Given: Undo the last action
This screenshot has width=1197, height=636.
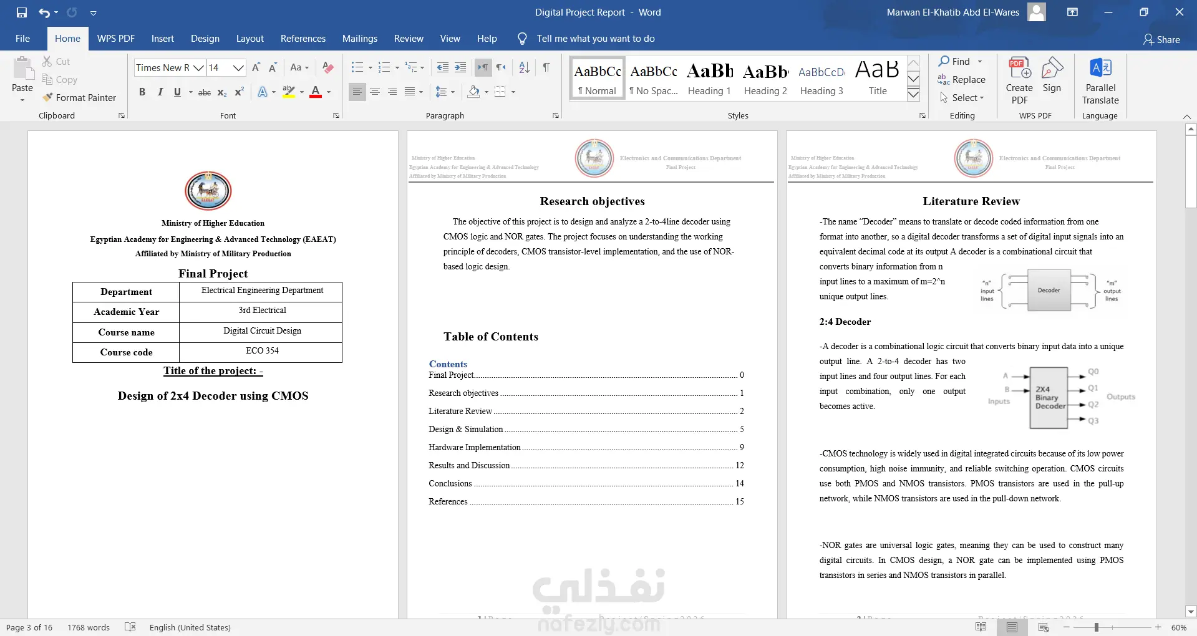Looking at the screenshot, I should (44, 12).
